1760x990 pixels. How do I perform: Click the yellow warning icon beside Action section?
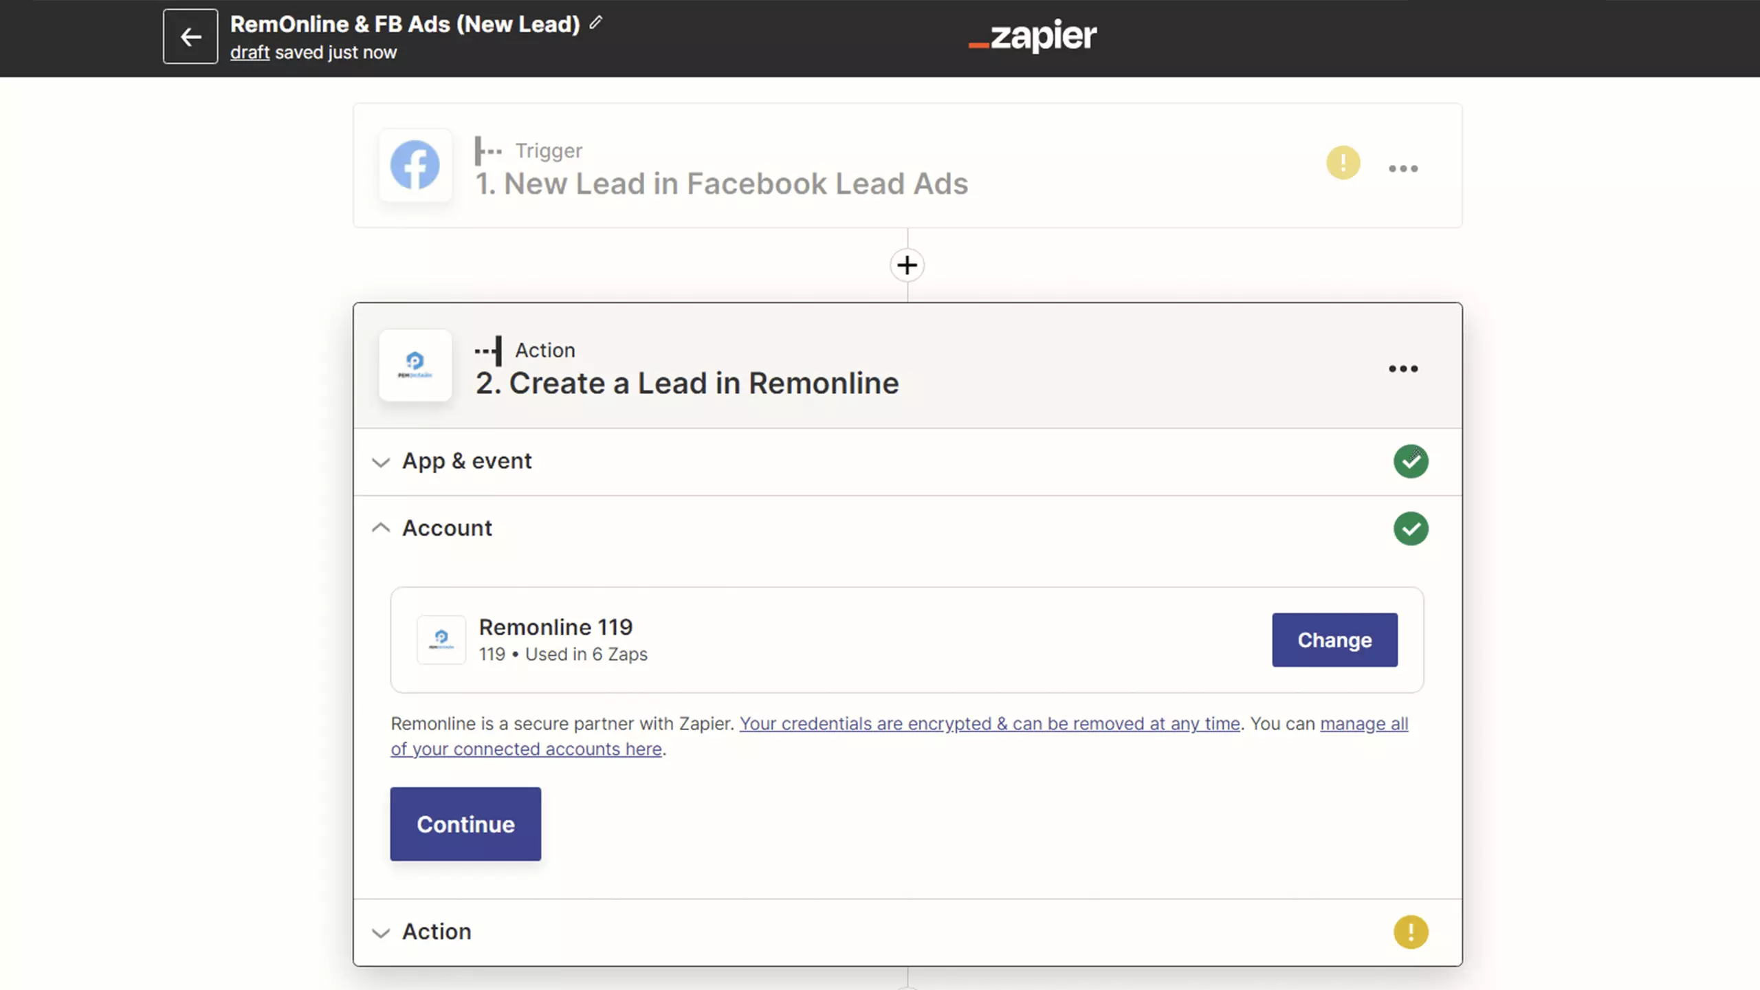point(1411,932)
